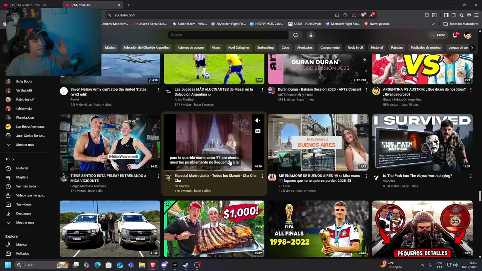Image resolution: width=482 pixels, height=271 pixels.
Task: Click the Windows taskbar 'Buscar' search box
Action: (41, 265)
